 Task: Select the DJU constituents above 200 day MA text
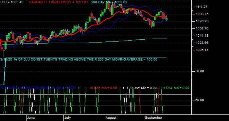pyautogui.click(x=79, y=60)
